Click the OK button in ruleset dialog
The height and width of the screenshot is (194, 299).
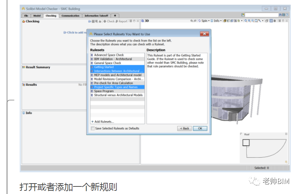(200, 128)
